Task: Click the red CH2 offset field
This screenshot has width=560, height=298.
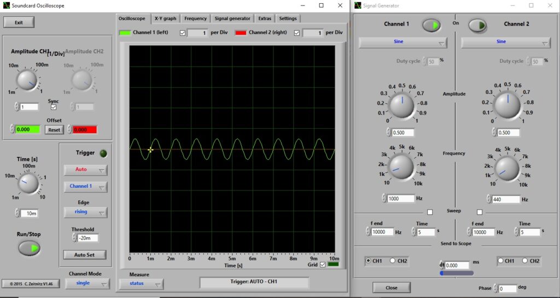Action: click(85, 129)
